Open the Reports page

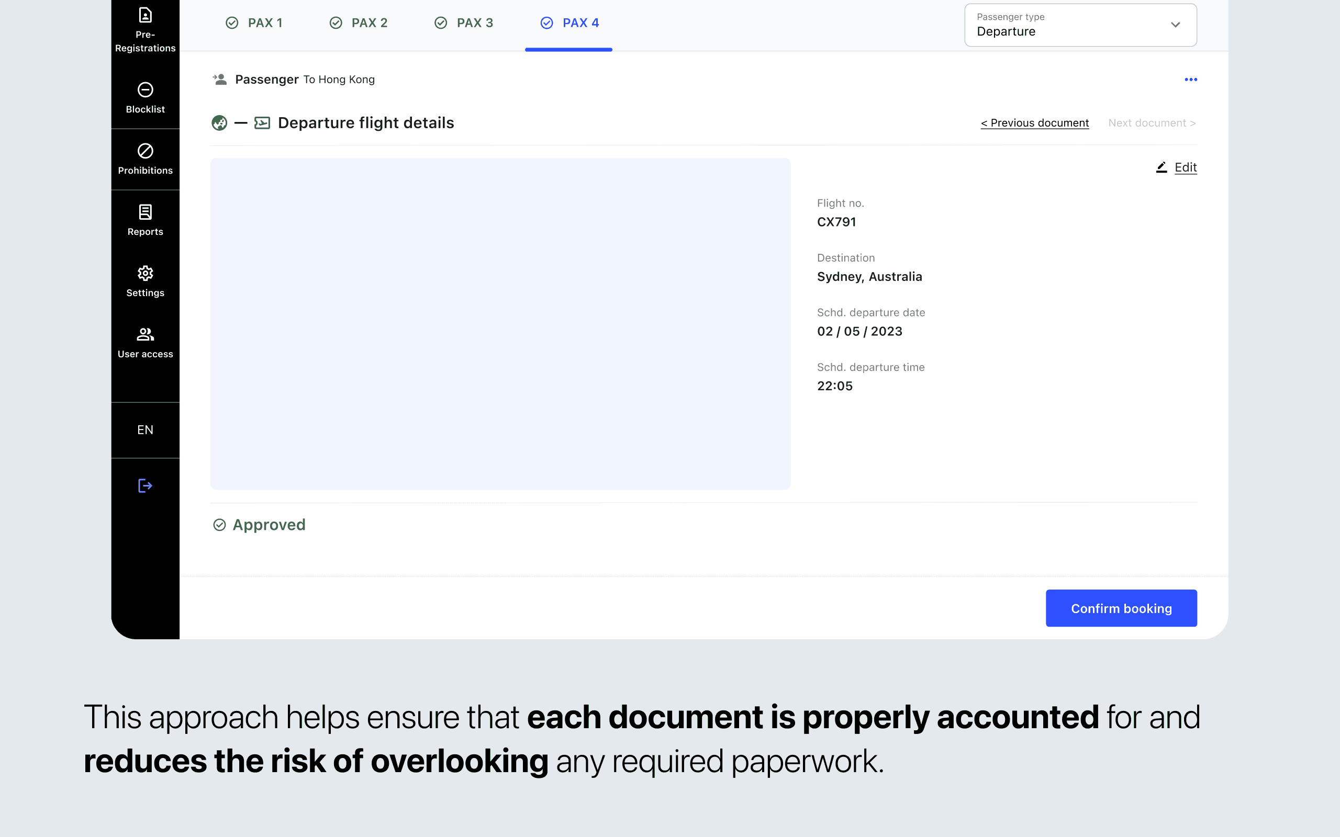(x=145, y=220)
